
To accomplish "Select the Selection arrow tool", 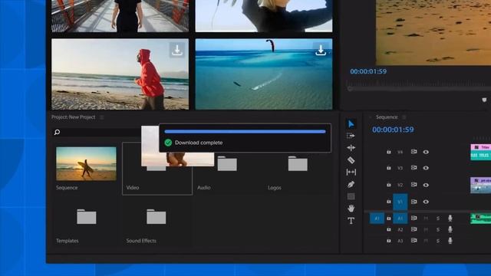I will 351,124.
